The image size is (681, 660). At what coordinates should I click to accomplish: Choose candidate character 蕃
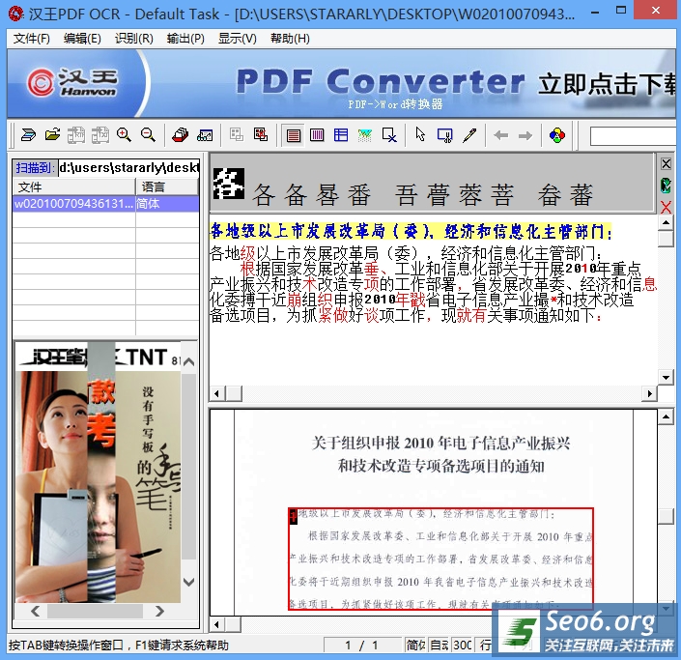(x=582, y=194)
